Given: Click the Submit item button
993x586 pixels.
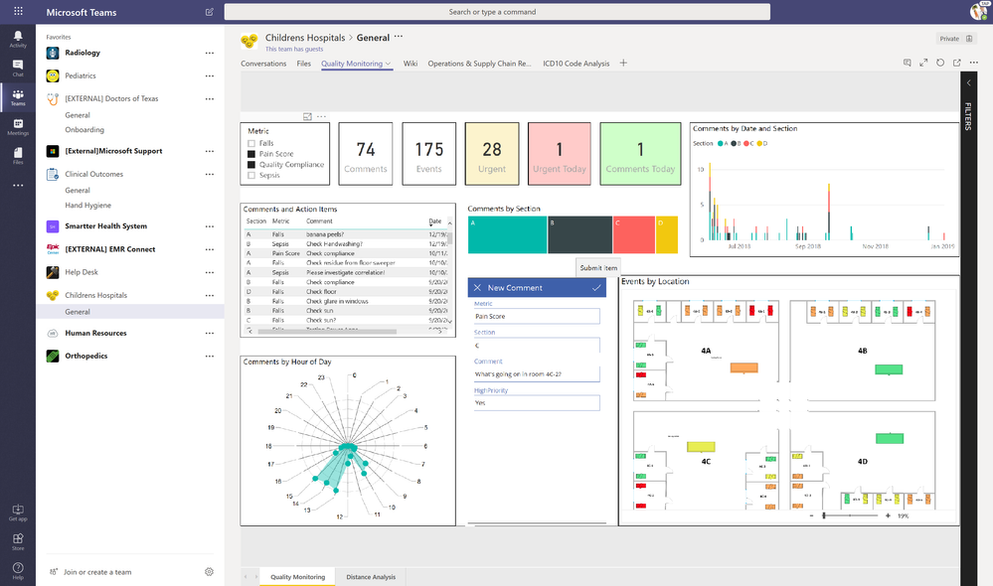Looking at the screenshot, I should [x=598, y=268].
